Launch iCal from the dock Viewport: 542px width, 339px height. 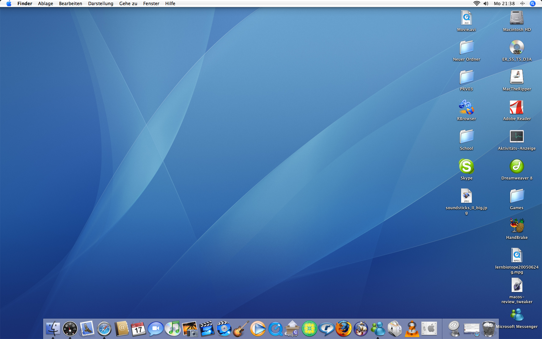click(x=138, y=329)
